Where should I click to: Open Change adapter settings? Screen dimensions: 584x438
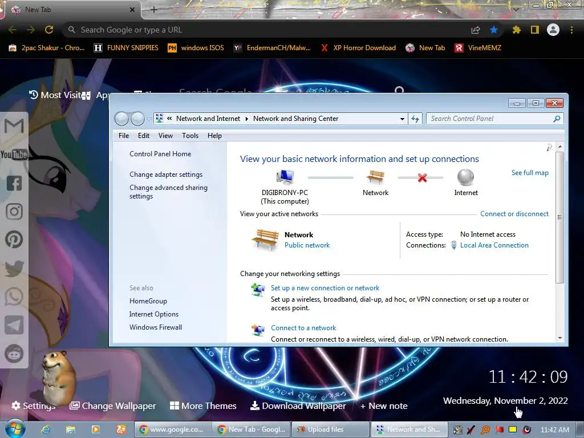166,175
